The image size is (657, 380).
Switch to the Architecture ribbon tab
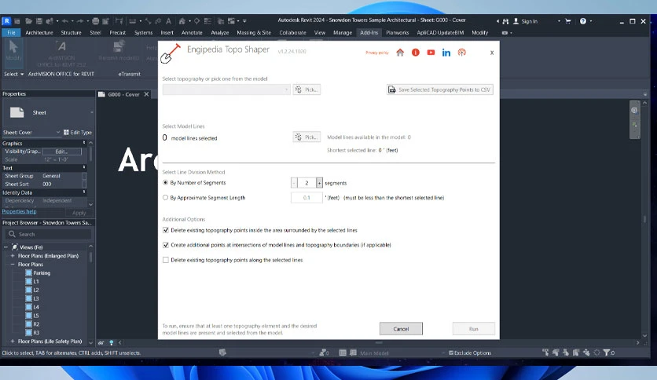[39, 33]
